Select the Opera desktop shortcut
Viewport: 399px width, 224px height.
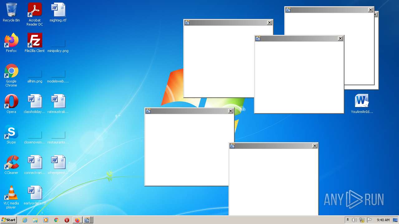tap(11, 104)
